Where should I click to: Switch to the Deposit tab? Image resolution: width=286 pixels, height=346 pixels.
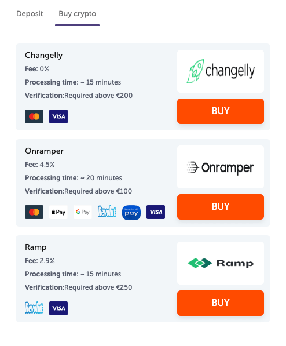click(x=30, y=14)
